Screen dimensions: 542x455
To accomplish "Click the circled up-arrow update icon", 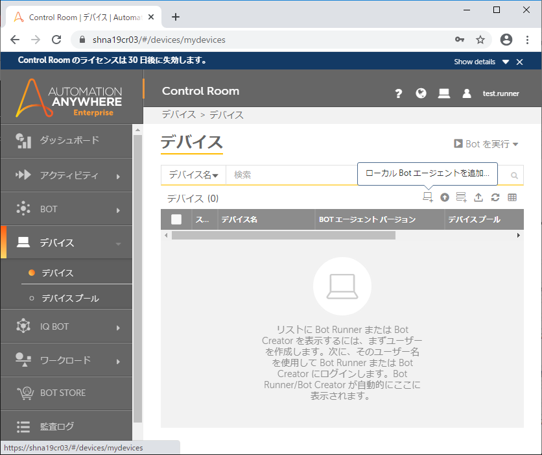I will (445, 198).
